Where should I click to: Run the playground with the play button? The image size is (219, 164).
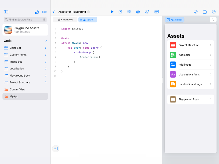coord(112,12)
